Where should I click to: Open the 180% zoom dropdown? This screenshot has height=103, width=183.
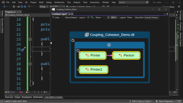click(x=114, y=17)
